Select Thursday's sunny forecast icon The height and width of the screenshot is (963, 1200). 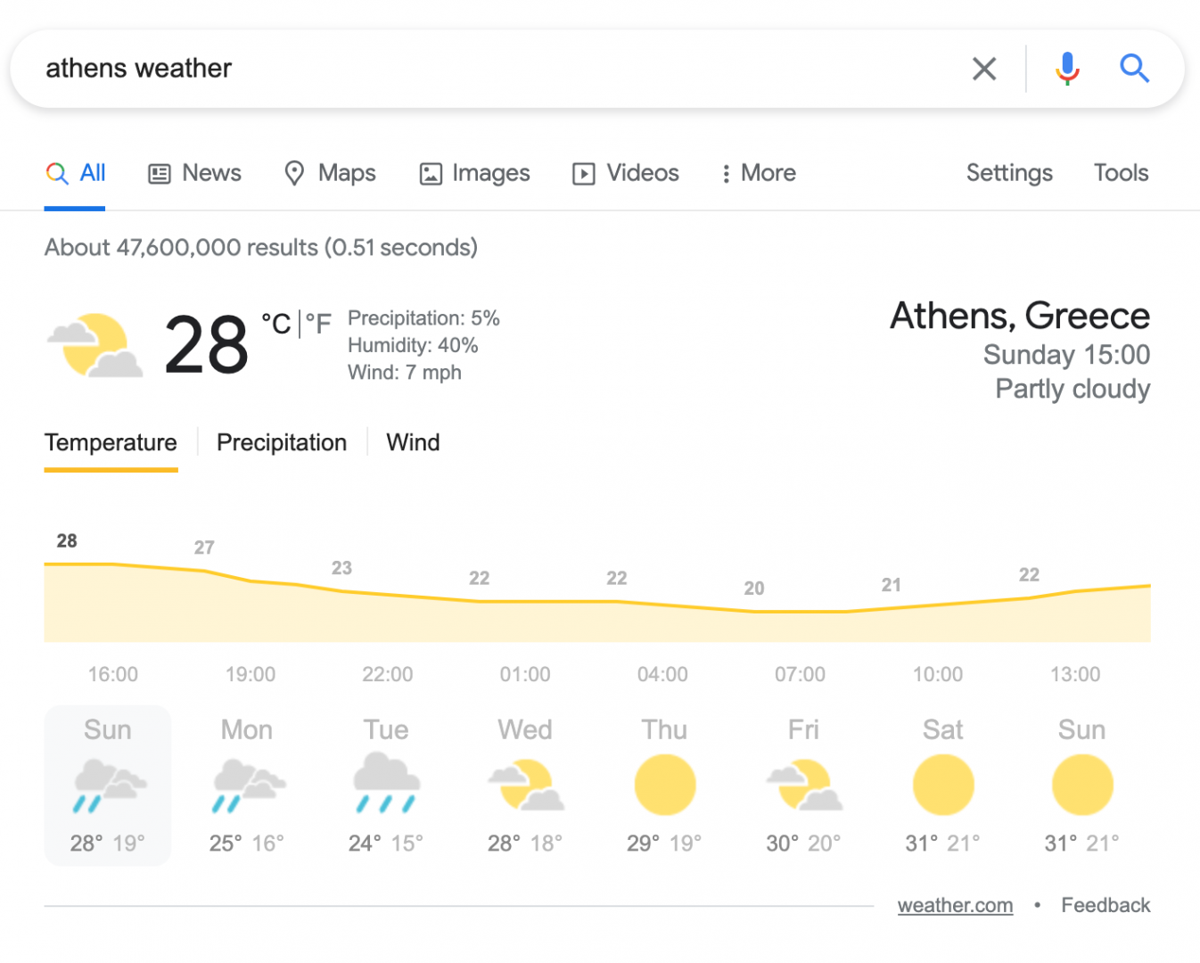click(664, 785)
